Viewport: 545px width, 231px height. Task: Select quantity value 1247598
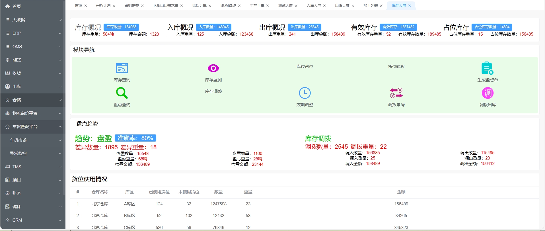(218, 204)
